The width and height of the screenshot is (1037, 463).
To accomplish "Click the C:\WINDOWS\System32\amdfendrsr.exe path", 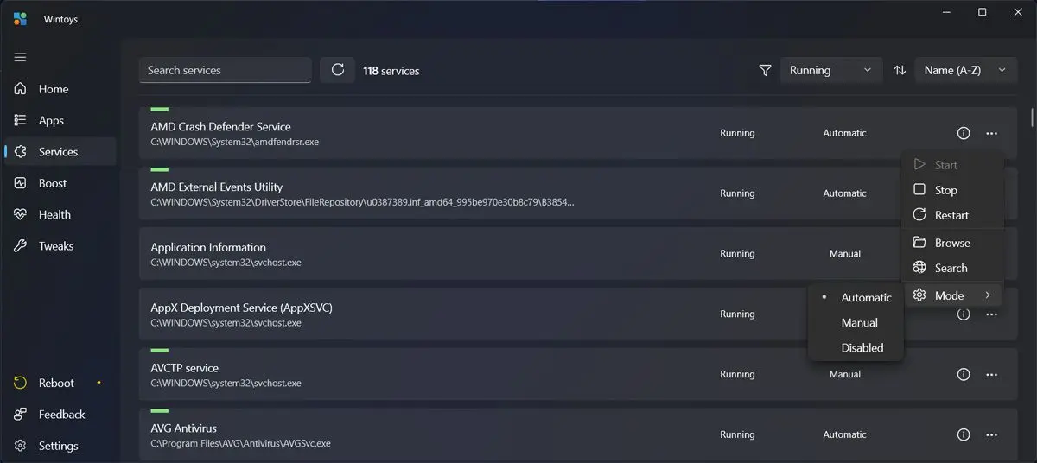I will (234, 142).
